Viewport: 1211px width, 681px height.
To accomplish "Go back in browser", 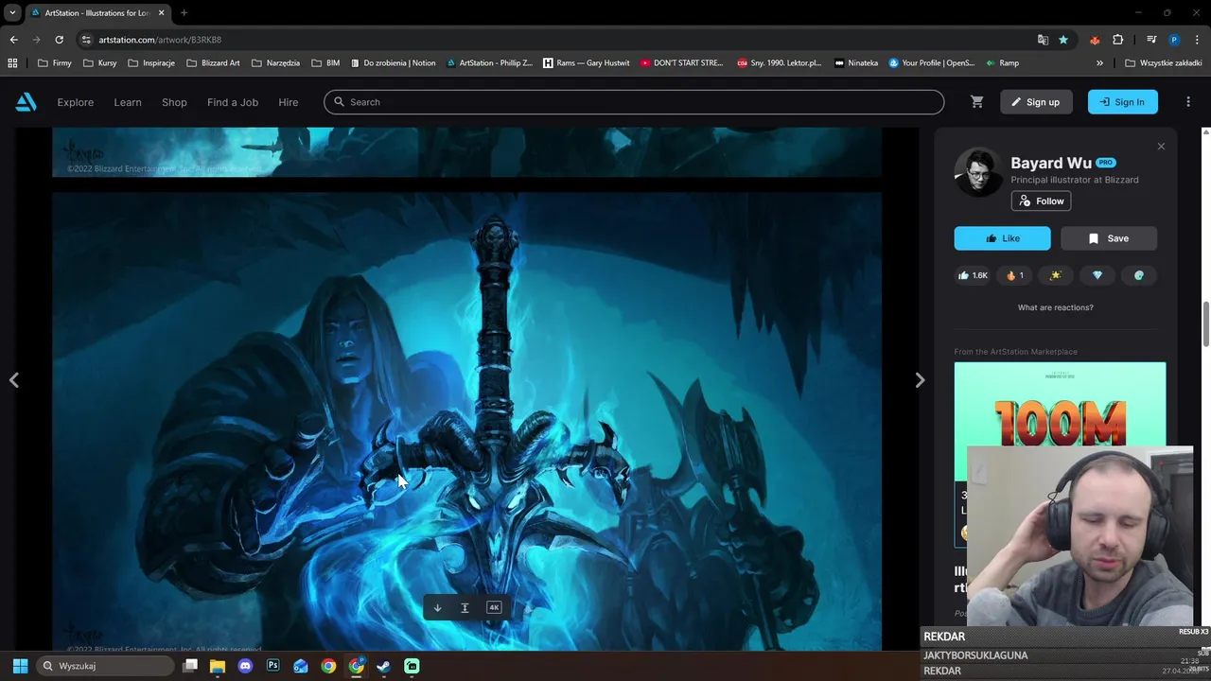I will (x=13, y=40).
